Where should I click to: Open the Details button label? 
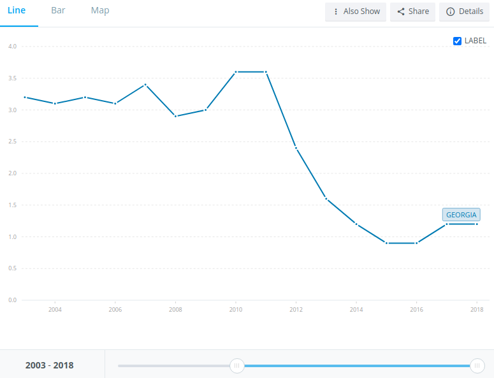coord(470,11)
